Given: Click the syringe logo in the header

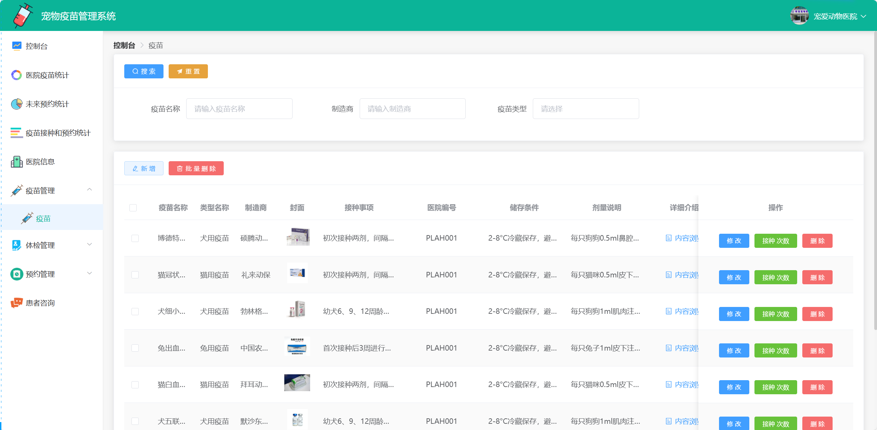Looking at the screenshot, I should [22, 16].
